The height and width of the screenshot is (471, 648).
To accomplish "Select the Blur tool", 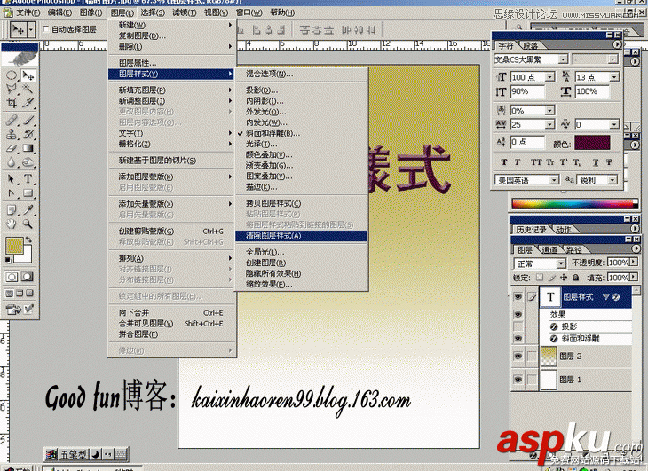I will pos(12,161).
